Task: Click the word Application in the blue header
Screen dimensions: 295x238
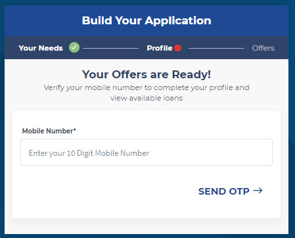Action: [178, 20]
